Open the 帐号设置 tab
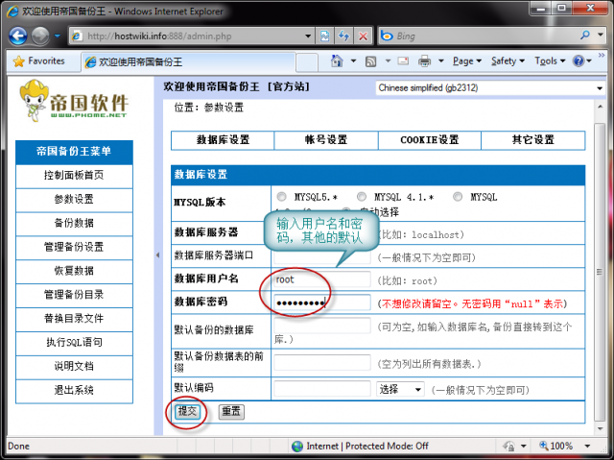 click(326, 139)
